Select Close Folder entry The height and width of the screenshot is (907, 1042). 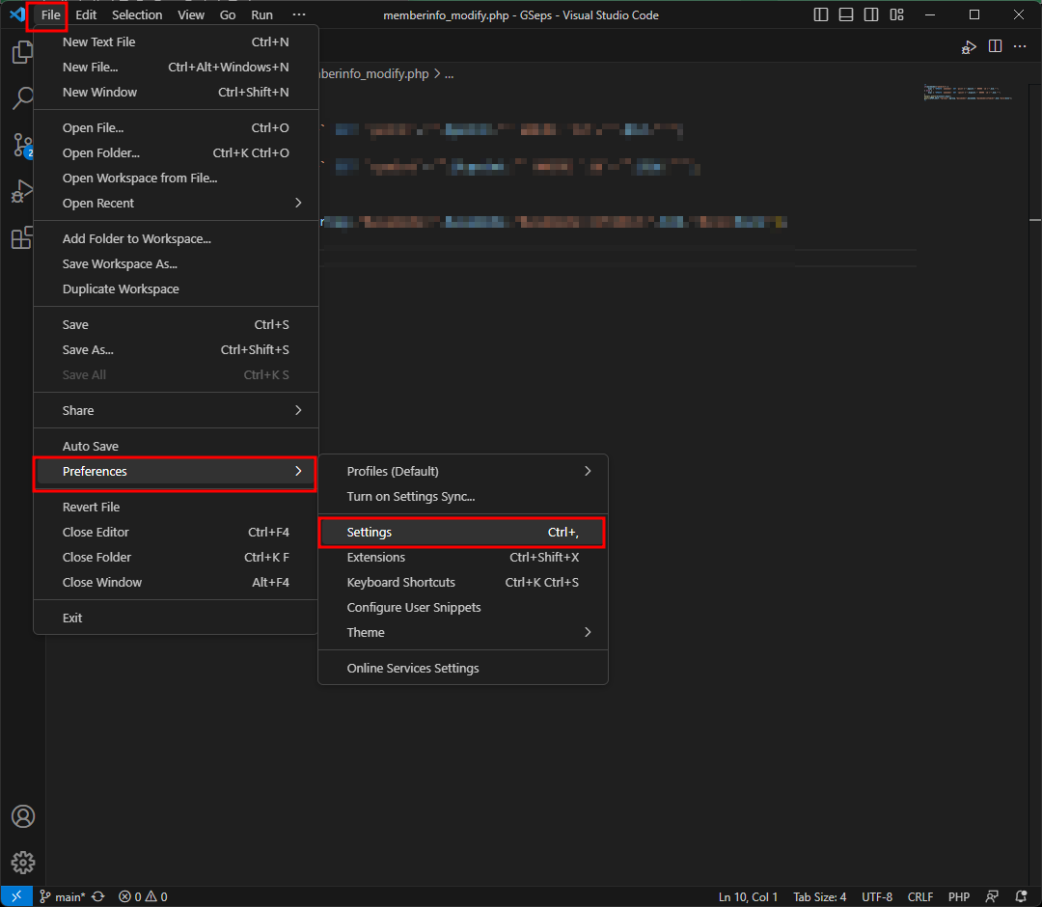(176, 557)
